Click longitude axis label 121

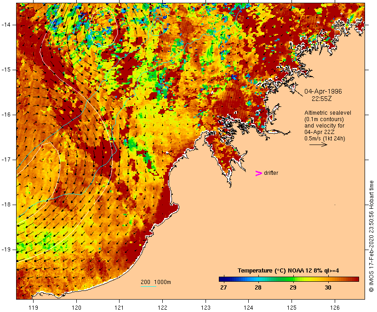pos(119,308)
